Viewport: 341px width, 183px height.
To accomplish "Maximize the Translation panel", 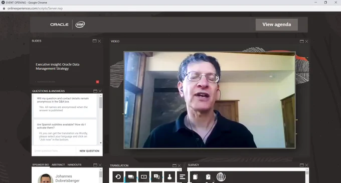I will 174,165.
